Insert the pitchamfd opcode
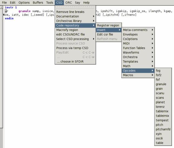Image resolution: width=174 pixels, height=148 pixels. [163, 129]
